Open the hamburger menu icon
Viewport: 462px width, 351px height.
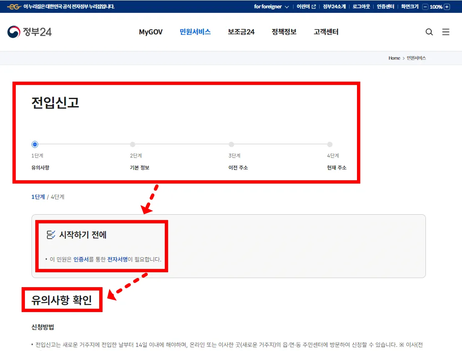(446, 32)
